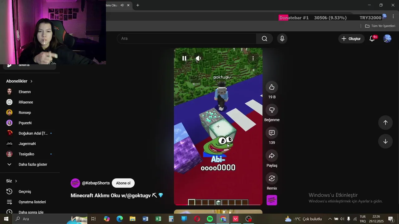Screen dimensions: 399x224
Task: Open Word from the taskbar
Action: 145,219
